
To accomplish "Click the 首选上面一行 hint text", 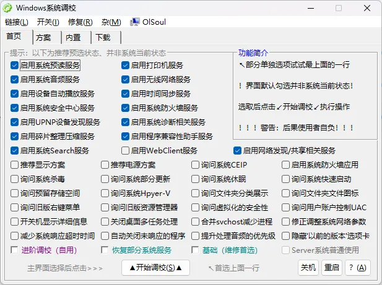I will click(x=234, y=268).
